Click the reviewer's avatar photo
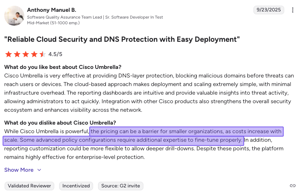This screenshot has width=302, height=196. pyautogui.click(x=14, y=16)
